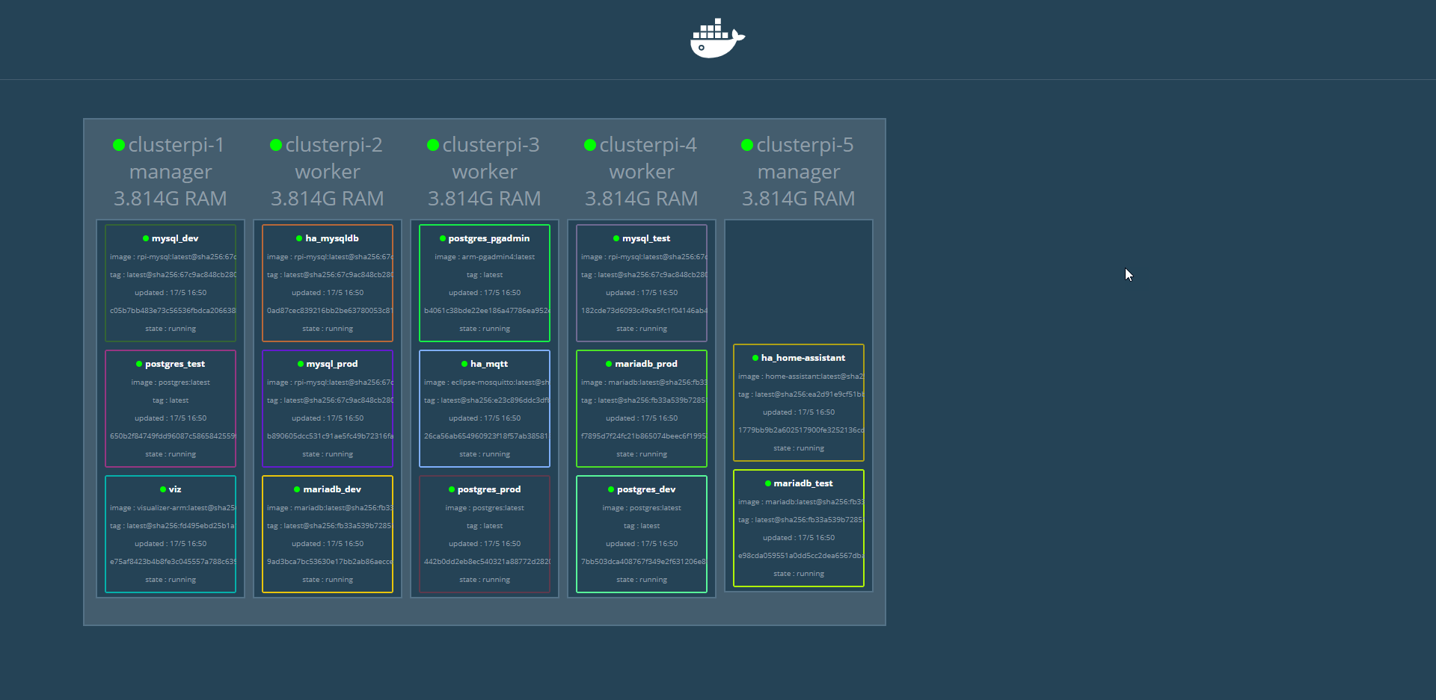Click the mariadb_dev image line

point(329,508)
